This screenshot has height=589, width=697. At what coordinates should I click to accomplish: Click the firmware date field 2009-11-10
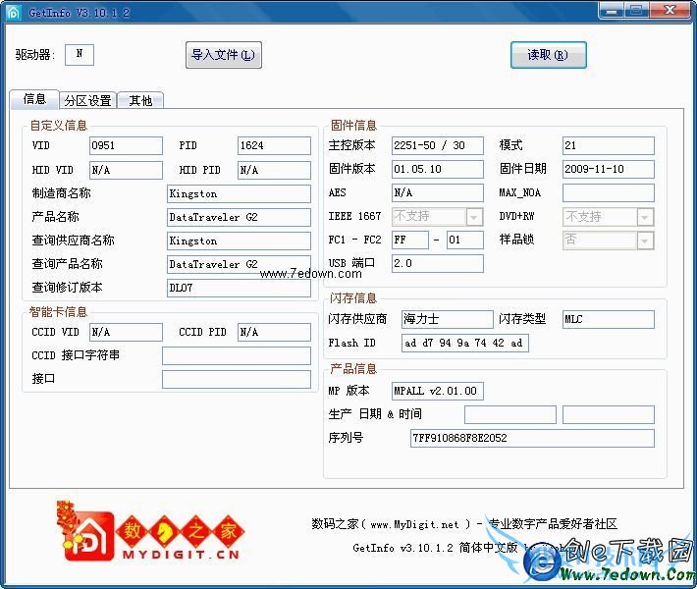coord(609,170)
